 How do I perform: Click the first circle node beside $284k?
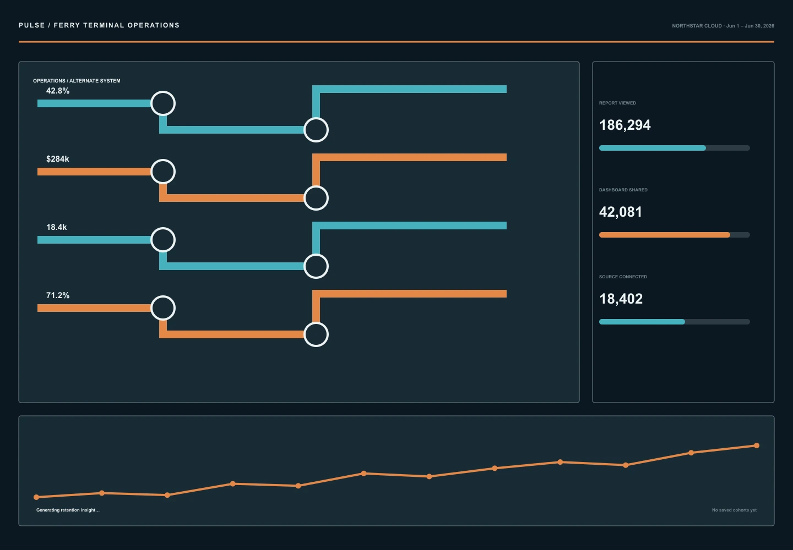[163, 172]
